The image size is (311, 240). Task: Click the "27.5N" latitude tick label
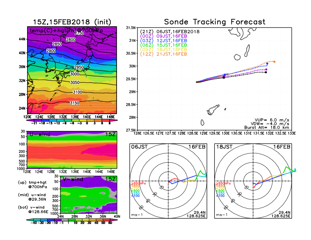(131, 130)
